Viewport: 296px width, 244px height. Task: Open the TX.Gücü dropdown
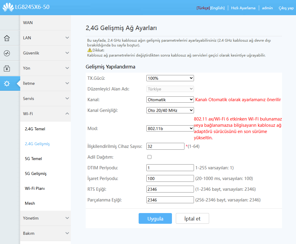click(x=170, y=78)
